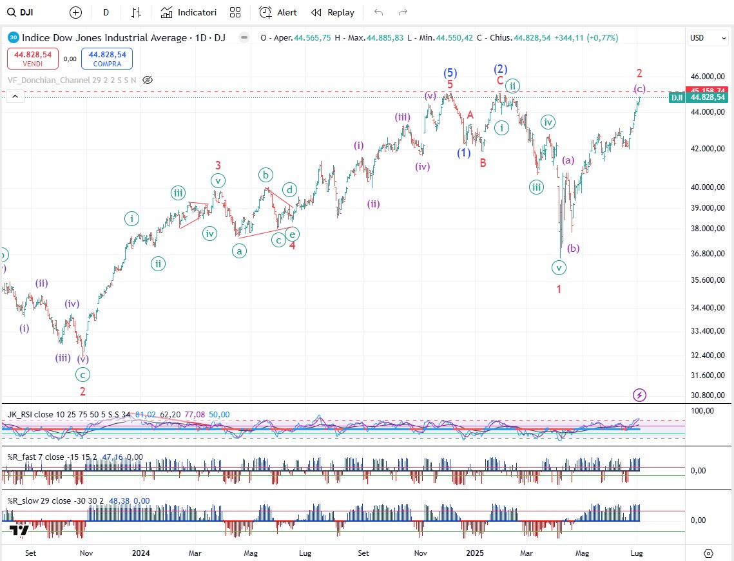Image resolution: width=734 pixels, height=561 pixels.
Task: Click the RSI 100,00 scale label
Action: pos(702,411)
